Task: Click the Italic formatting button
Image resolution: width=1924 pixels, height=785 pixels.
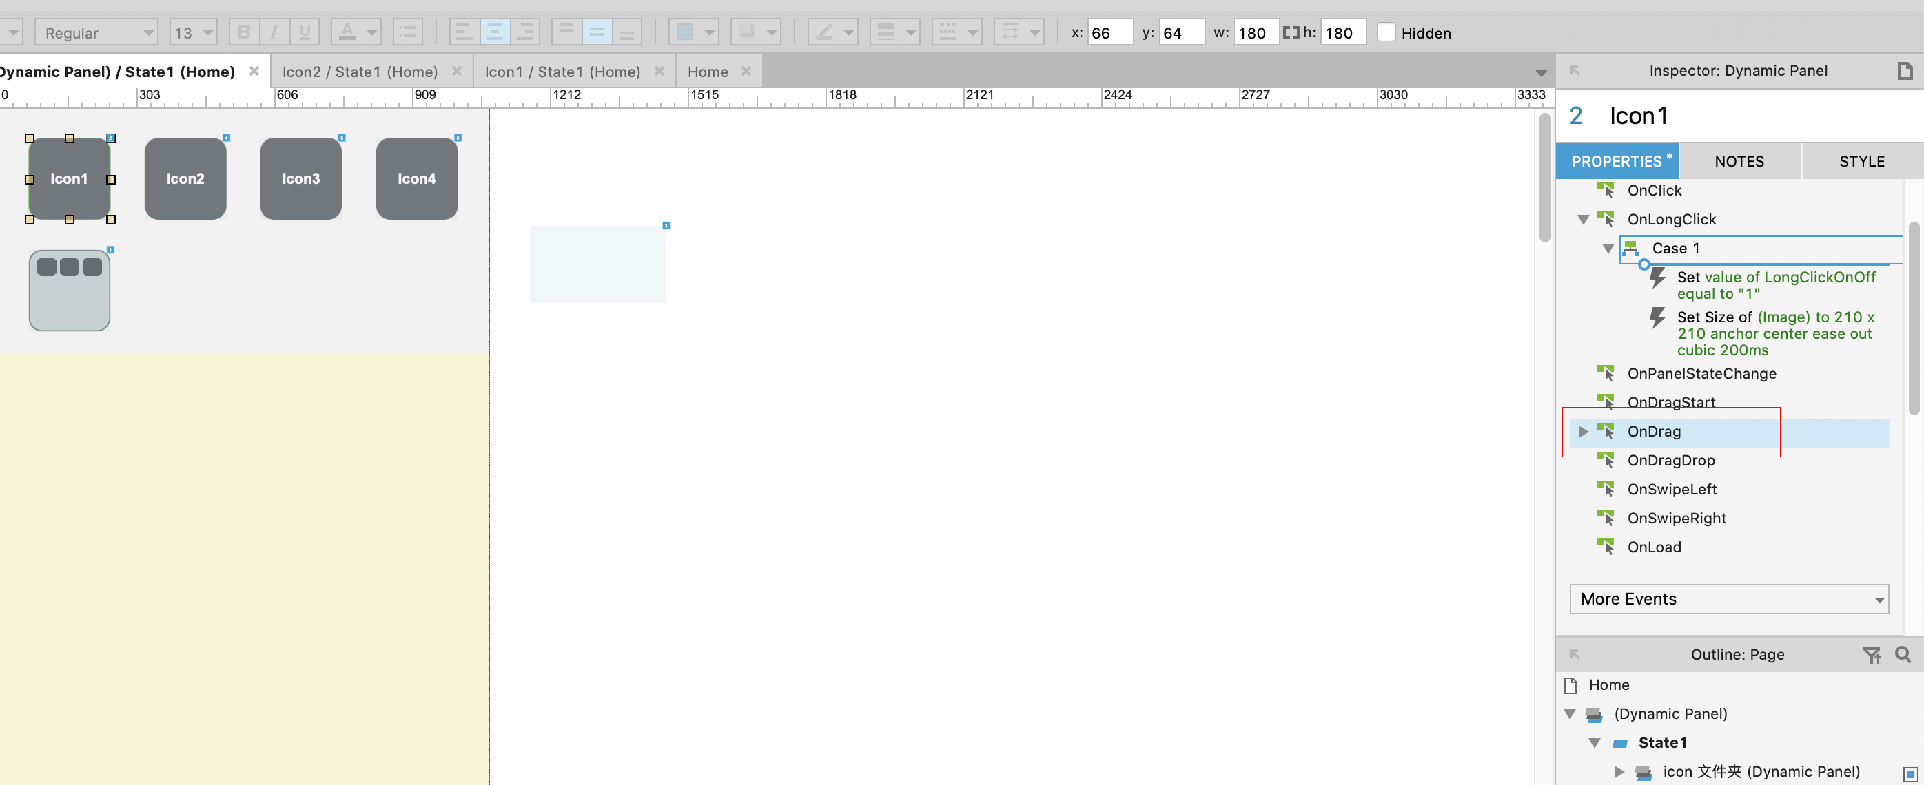Action: (x=274, y=32)
